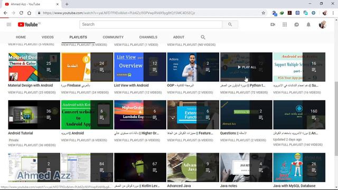Go to browser home page
The width and height of the screenshot is (338, 190).
29,13
